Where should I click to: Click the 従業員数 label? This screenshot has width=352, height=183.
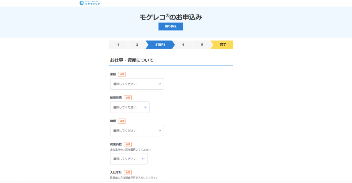pos(116,145)
